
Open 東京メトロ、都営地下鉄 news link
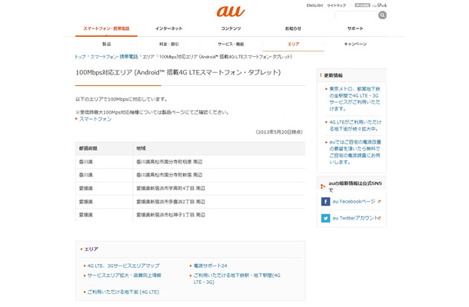tap(354, 99)
